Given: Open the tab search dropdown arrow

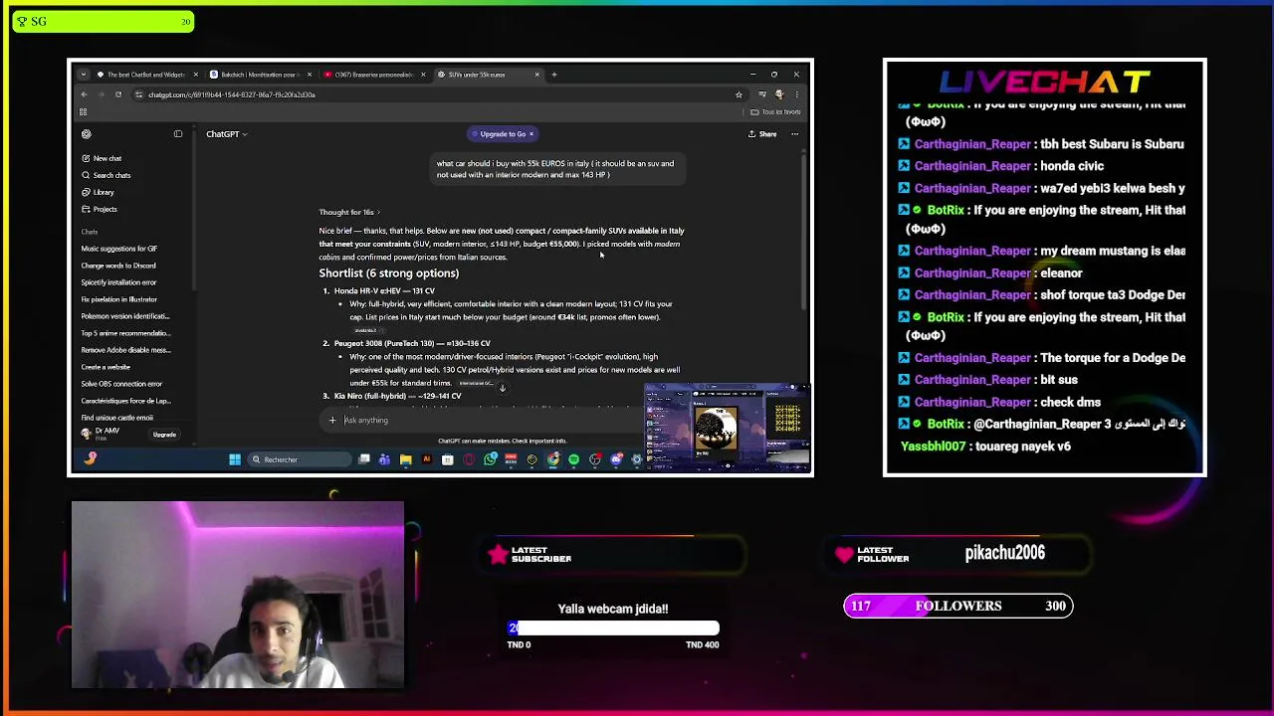Looking at the screenshot, I should click(84, 75).
